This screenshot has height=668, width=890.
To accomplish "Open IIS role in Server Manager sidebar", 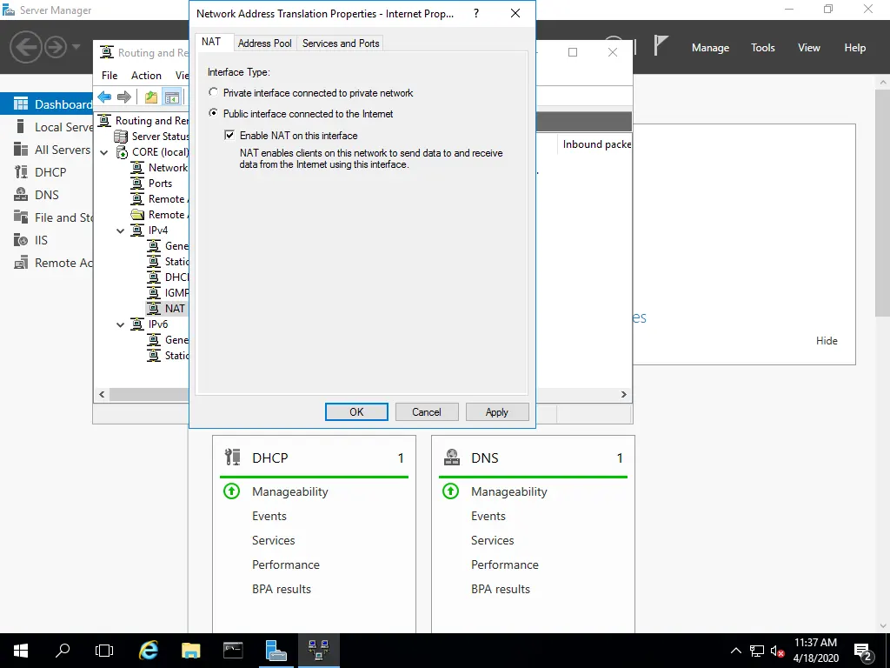I will (47, 240).
